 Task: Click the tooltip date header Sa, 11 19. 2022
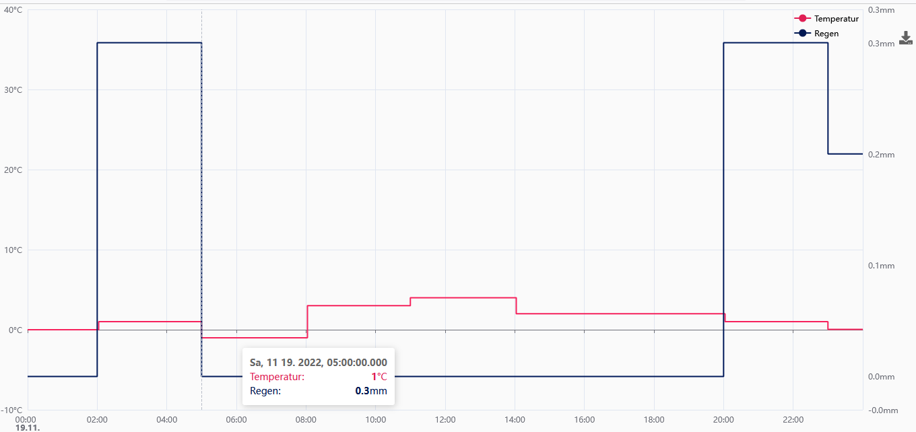[x=318, y=363]
